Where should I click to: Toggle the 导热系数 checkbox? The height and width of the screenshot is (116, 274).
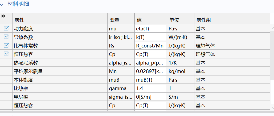tap(6, 37)
